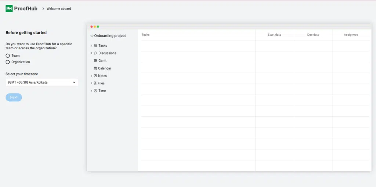Image resolution: width=376 pixels, height=187 pixels.
Task: Click the green window dot
Action: point(98,27)
